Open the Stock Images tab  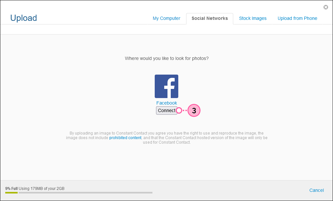(x=253, y=19)
